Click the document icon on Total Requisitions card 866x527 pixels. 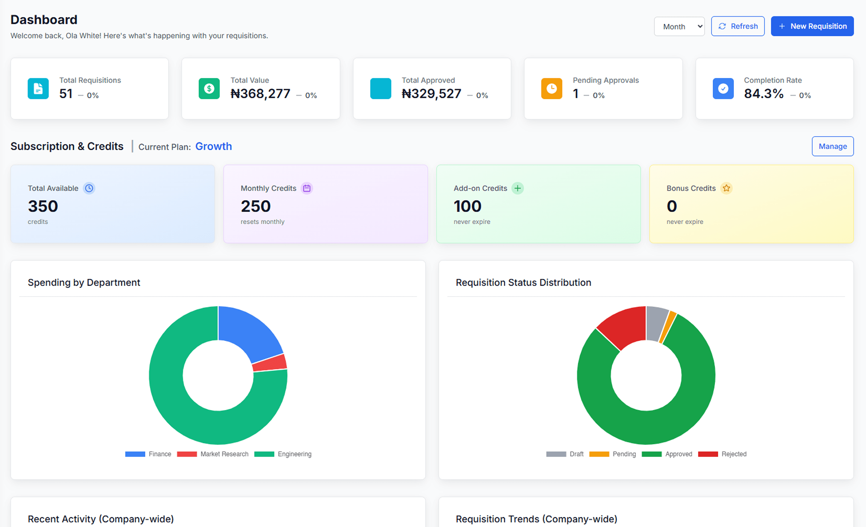[x=37, y=88]
